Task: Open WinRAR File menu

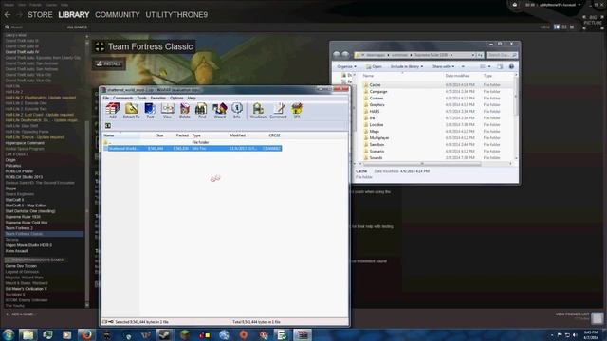Action: (105, 98)
